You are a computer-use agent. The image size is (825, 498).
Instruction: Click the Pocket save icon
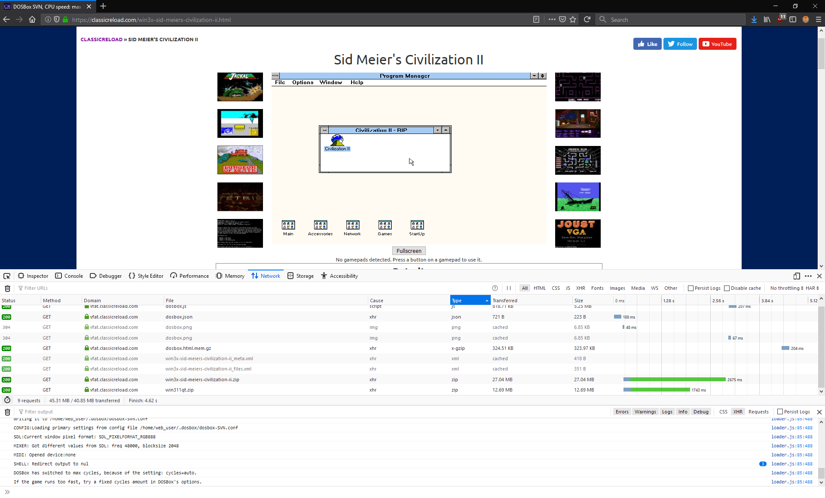(562, 19)
